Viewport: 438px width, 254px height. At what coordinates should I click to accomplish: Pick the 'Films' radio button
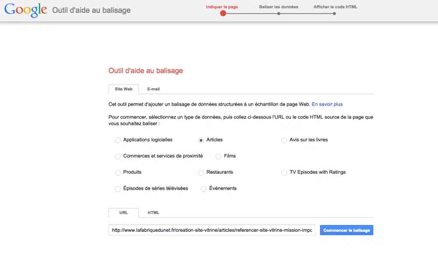(x=219, y=156)
